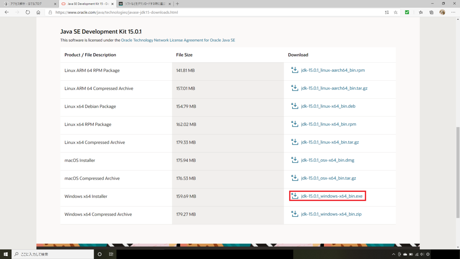Viewport: 460px width, 259px height.
Task: Go back with the browser back arrow
Action: [x=7, y=12]
